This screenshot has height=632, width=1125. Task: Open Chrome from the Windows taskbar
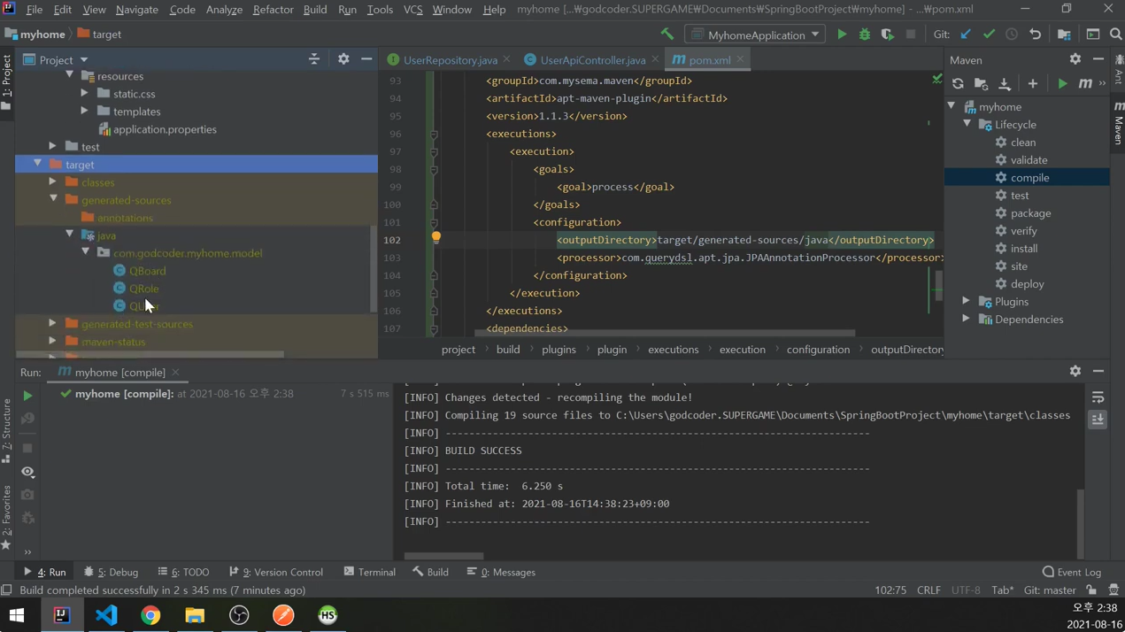150,615
